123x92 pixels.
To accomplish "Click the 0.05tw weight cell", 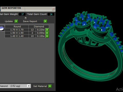I will click(41, 33).
